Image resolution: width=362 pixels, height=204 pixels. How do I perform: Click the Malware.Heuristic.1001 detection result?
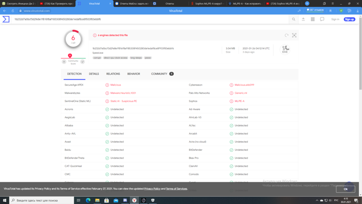[123, 93]
